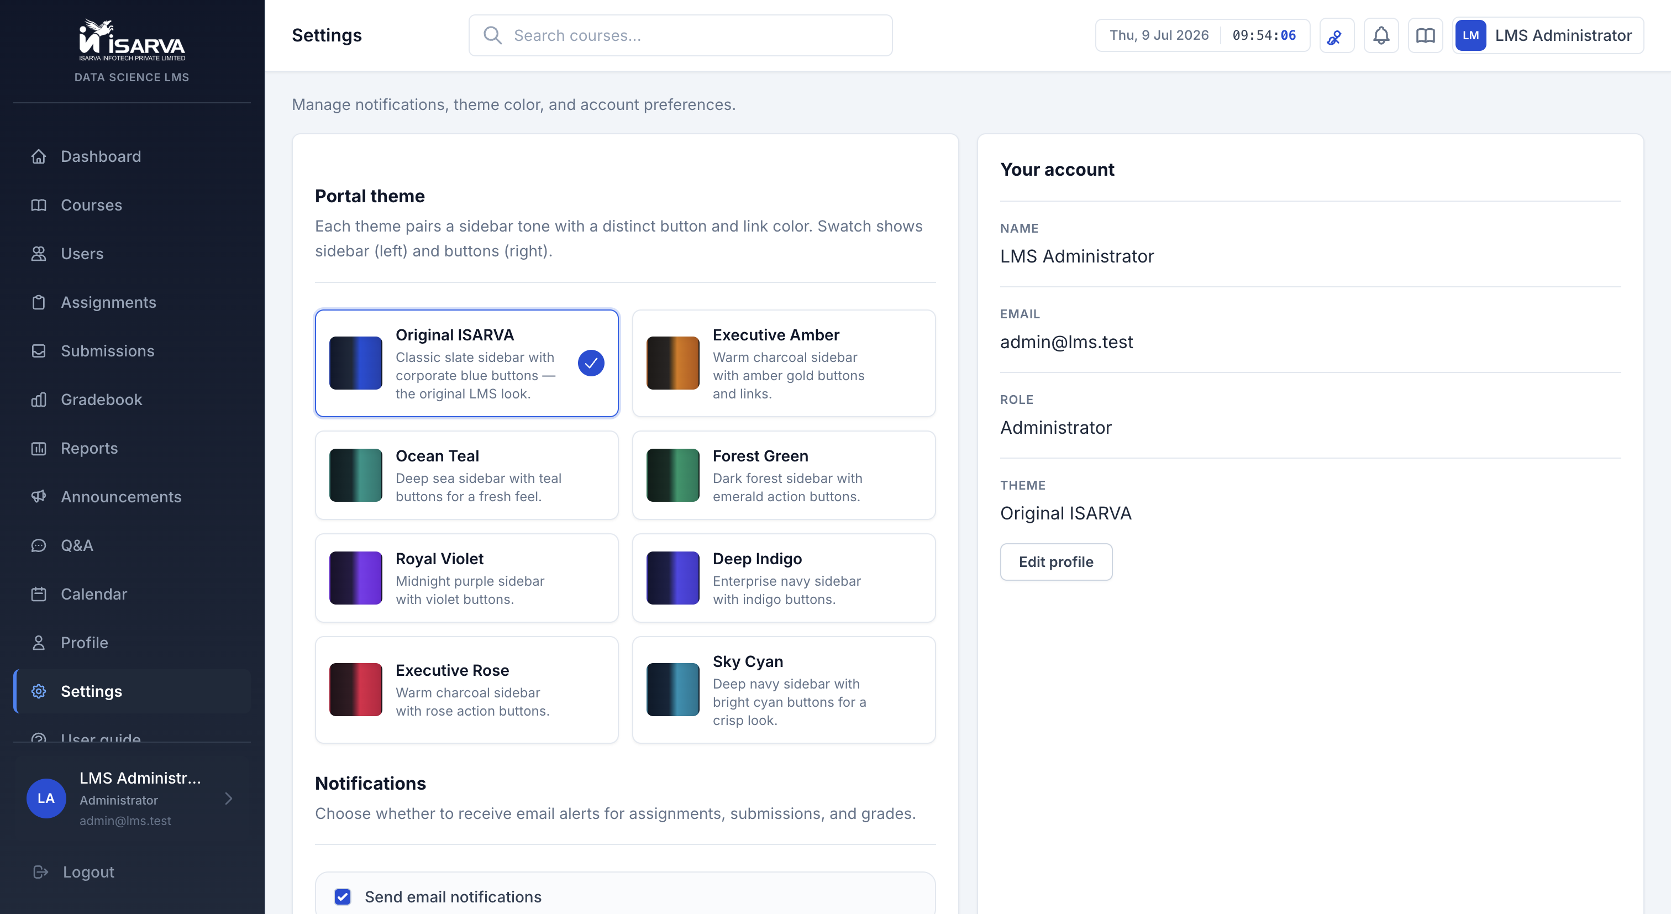Click the Users people icon
Screen dimensions: 1671x914
coord(39,254)
